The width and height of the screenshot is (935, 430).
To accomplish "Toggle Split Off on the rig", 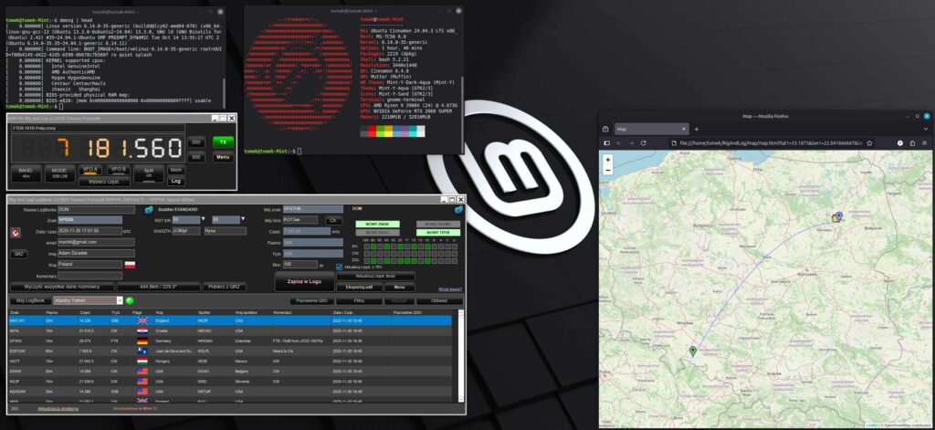I will pyautogui.click(x=148, y=172).
